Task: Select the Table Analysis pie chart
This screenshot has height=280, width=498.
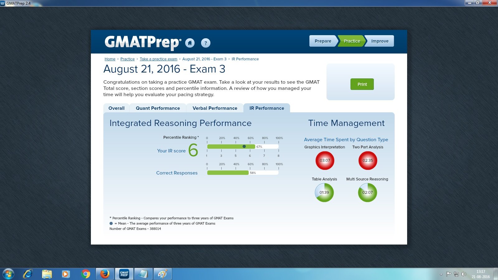Action: tap(324, 193)
